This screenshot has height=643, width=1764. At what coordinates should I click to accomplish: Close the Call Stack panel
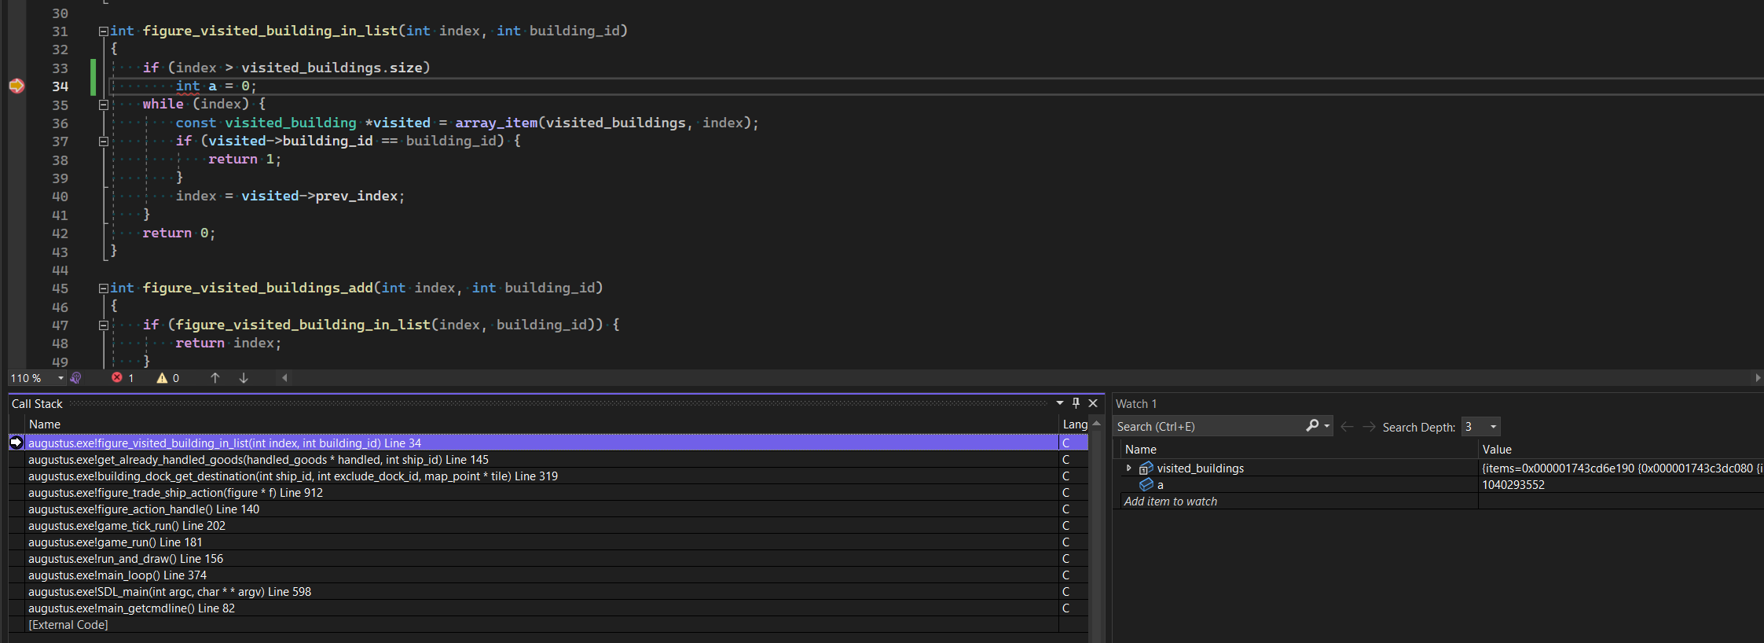click(x=1093, y=403)
